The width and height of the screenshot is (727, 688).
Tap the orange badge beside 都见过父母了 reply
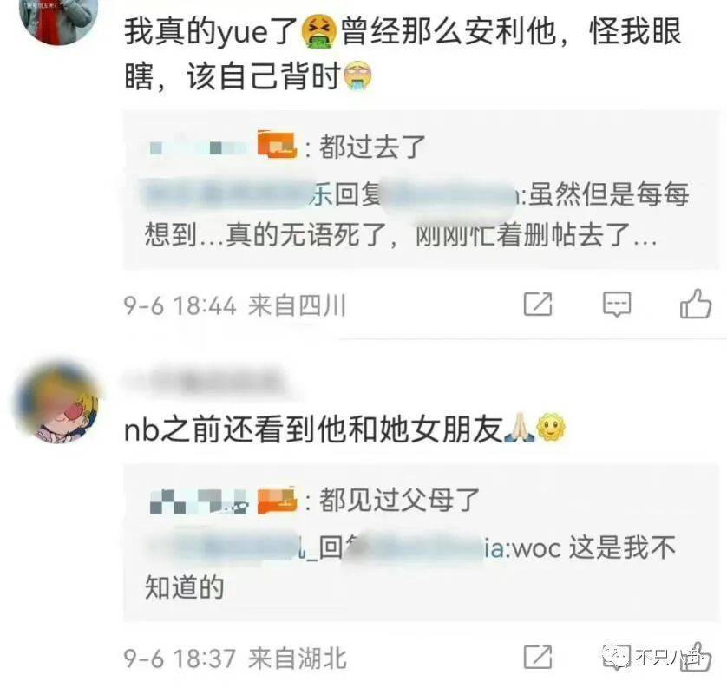tap(277, 501)
